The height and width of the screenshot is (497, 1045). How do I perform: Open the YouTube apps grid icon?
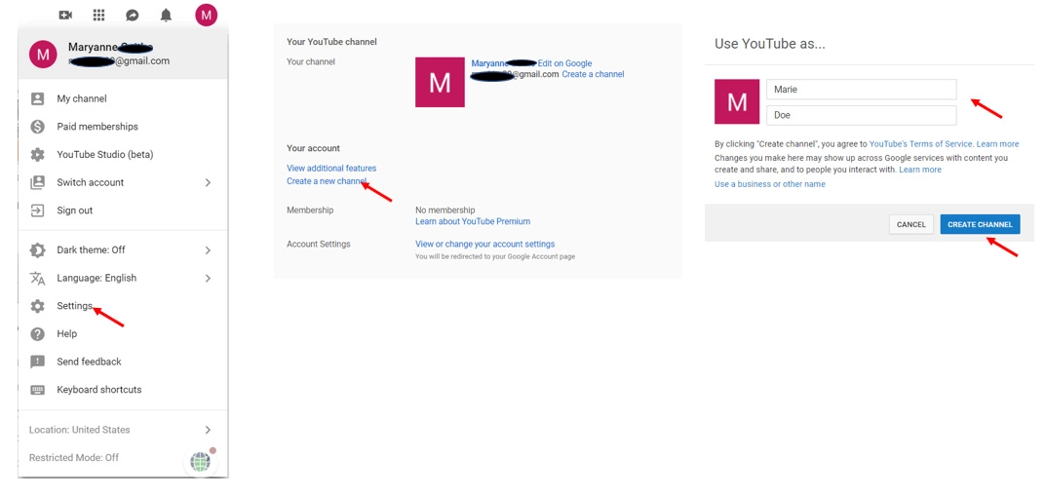[x=98, y=15]
